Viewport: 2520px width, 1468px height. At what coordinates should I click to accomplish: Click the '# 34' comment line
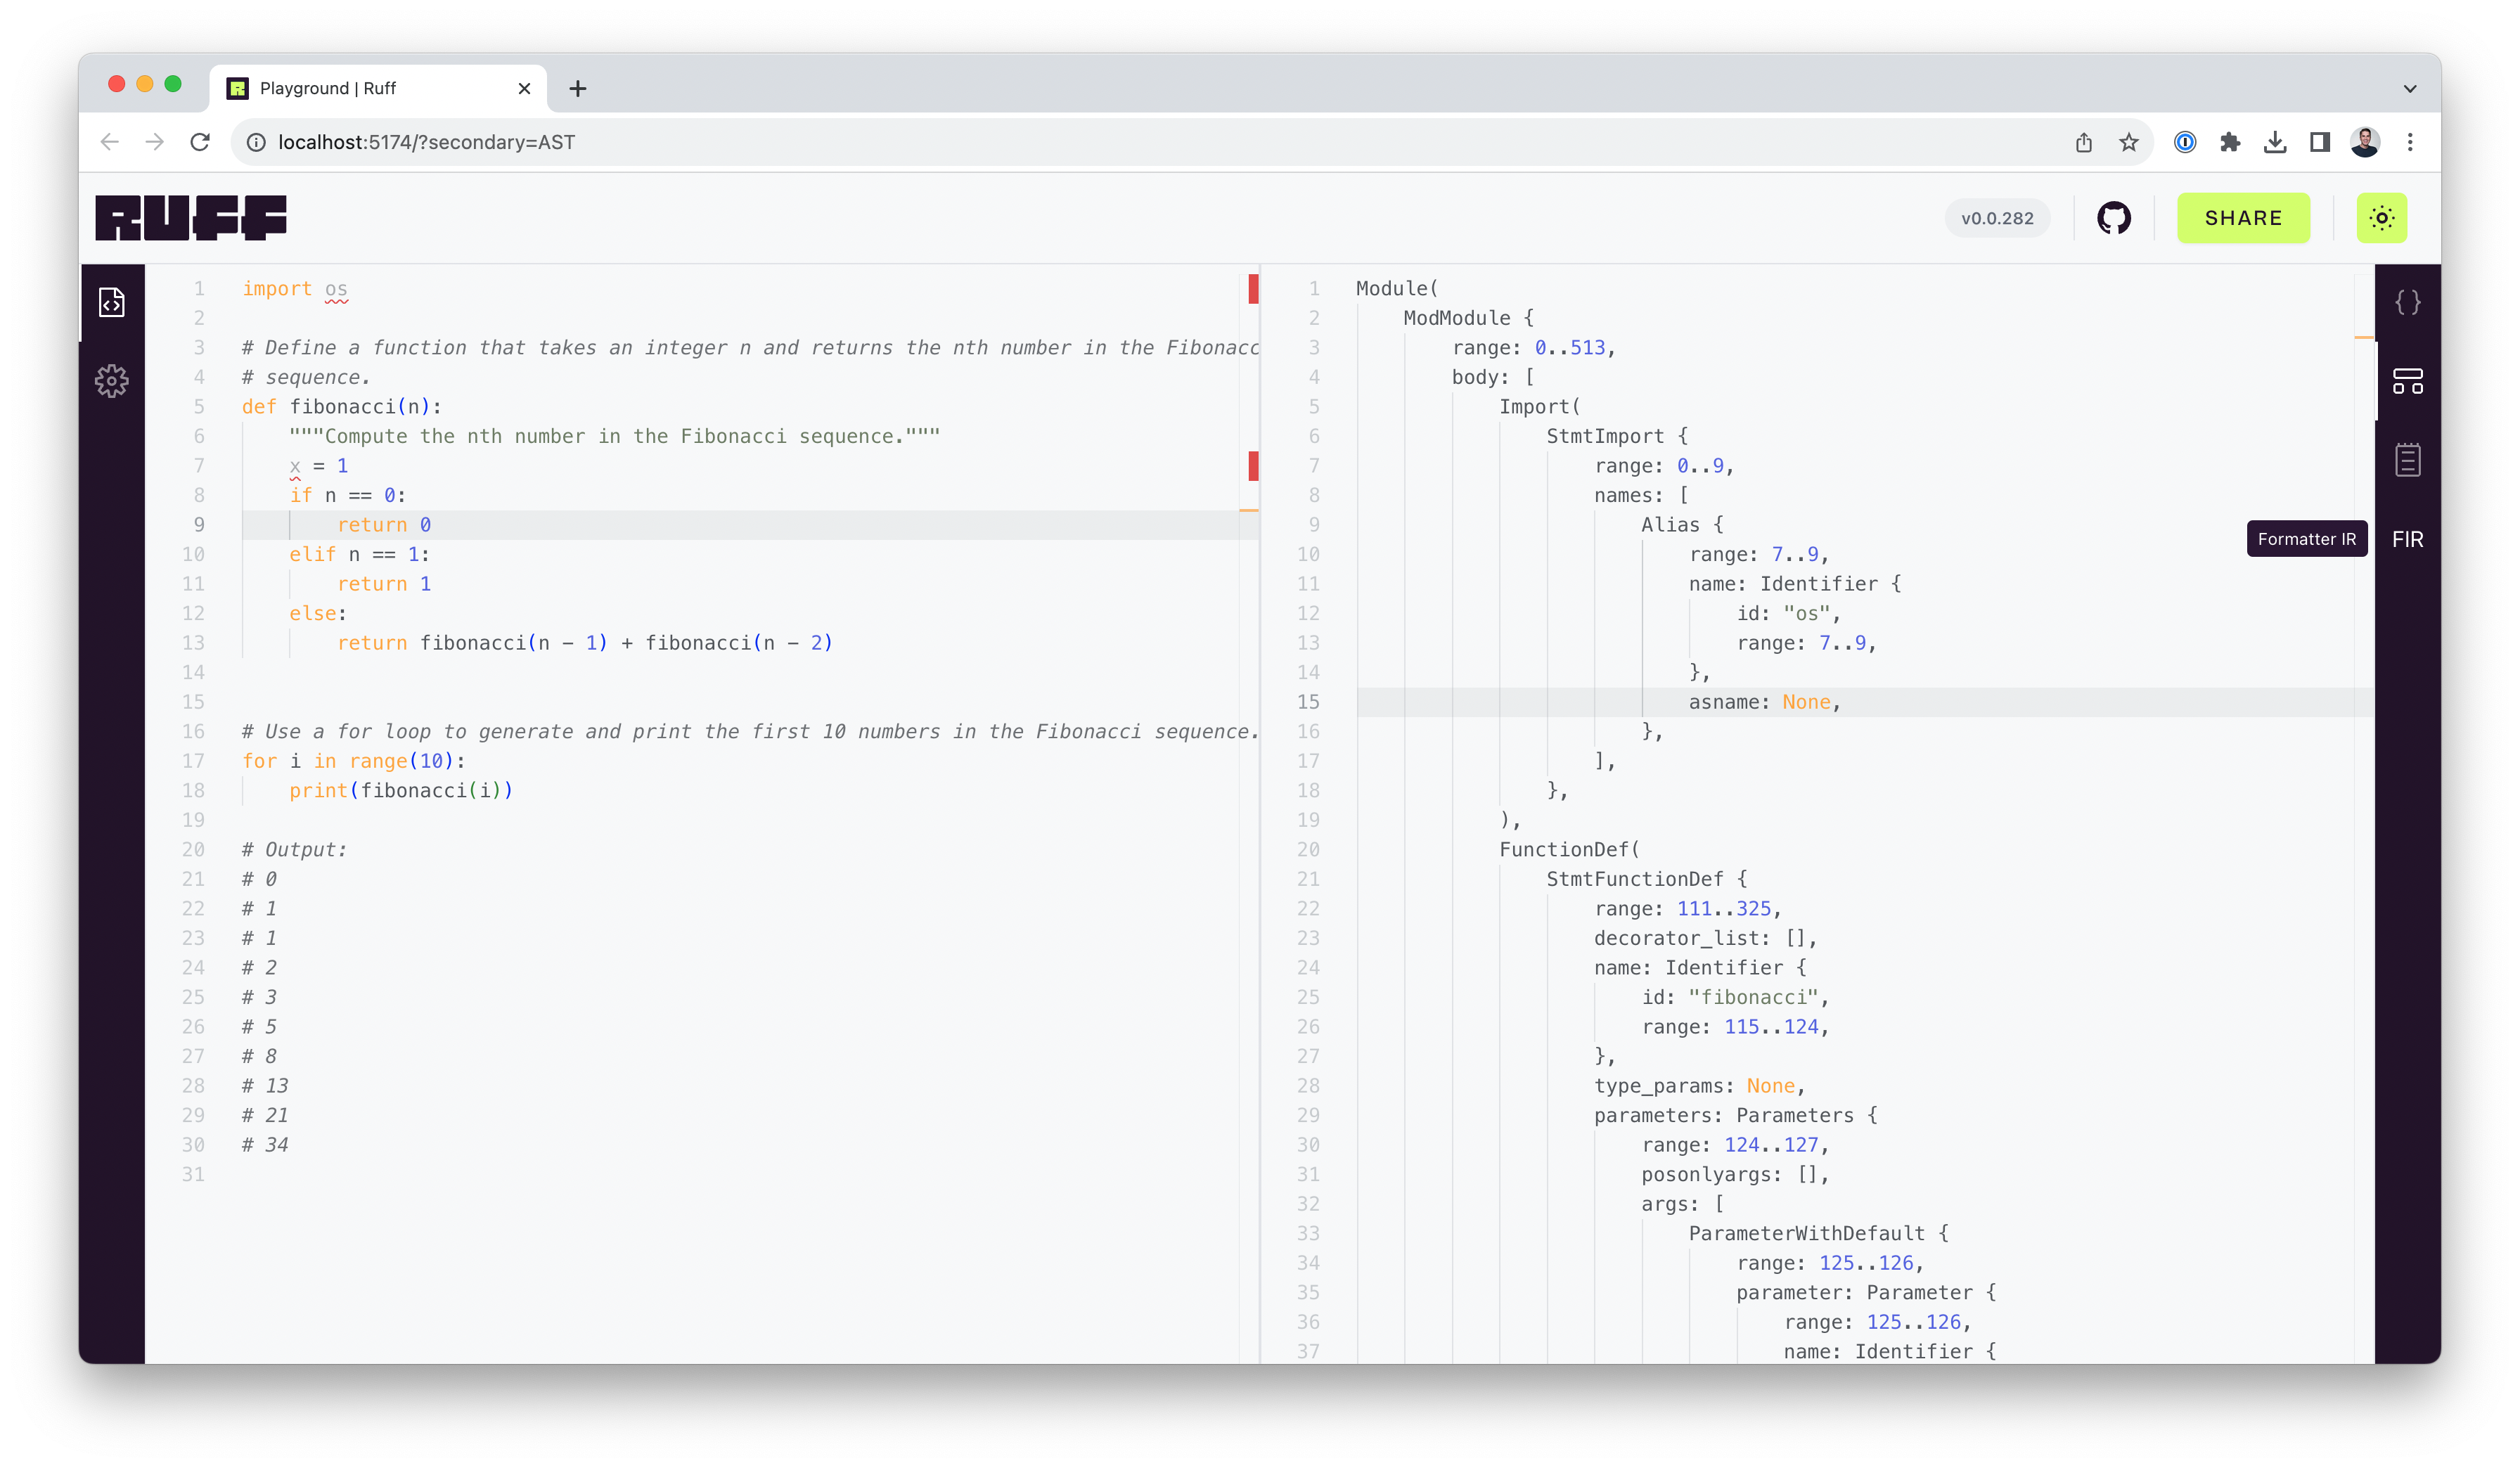coord(265,1144)
